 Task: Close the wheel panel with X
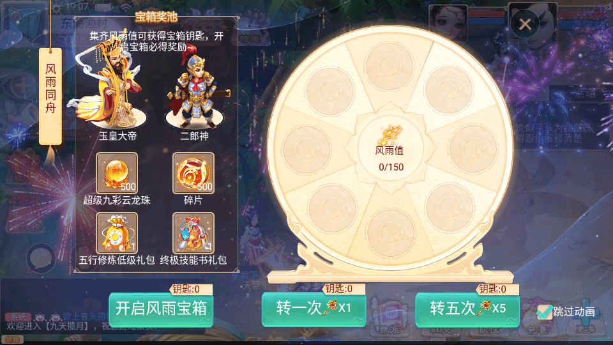pos(525,25)
